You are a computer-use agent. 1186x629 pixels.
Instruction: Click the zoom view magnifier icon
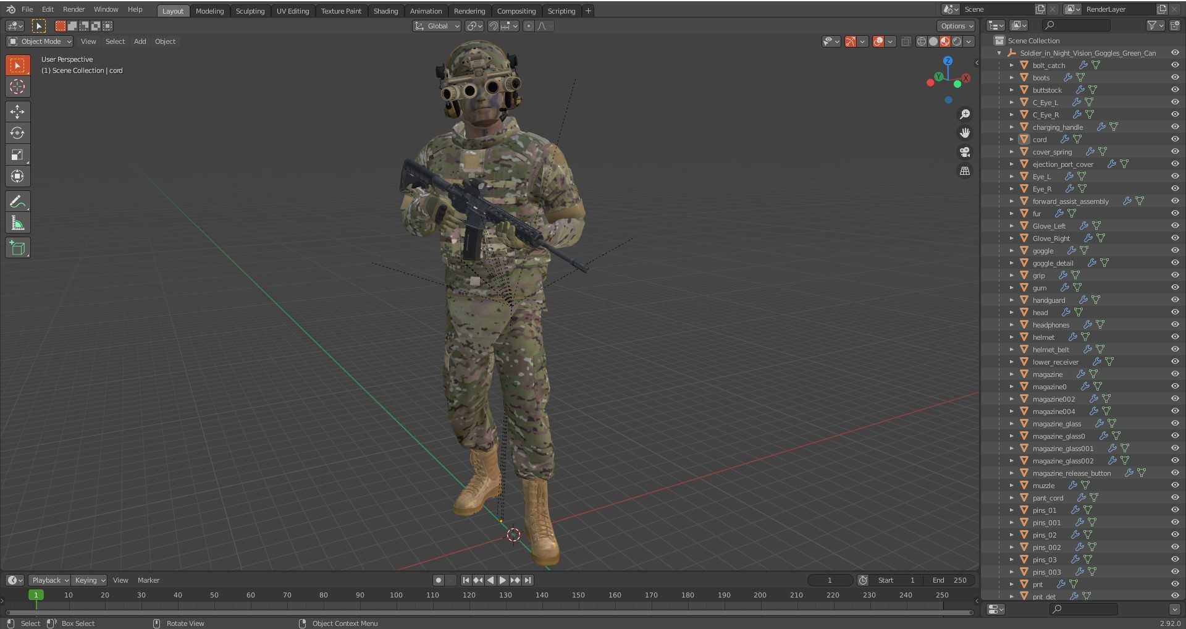pyautogui.click(x=965, y=114)
